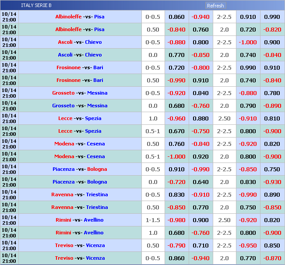The image size is (285, 265).
Task: Click -0.870 under odds for Treviso vs Vicenza
Action: pos(272,258)
